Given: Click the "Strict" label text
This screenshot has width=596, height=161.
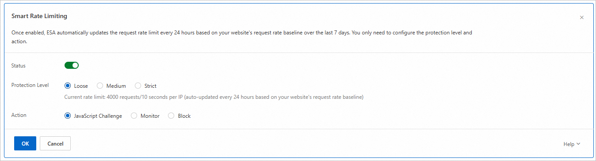Looking at the screenshot, I should pos(150,86).
